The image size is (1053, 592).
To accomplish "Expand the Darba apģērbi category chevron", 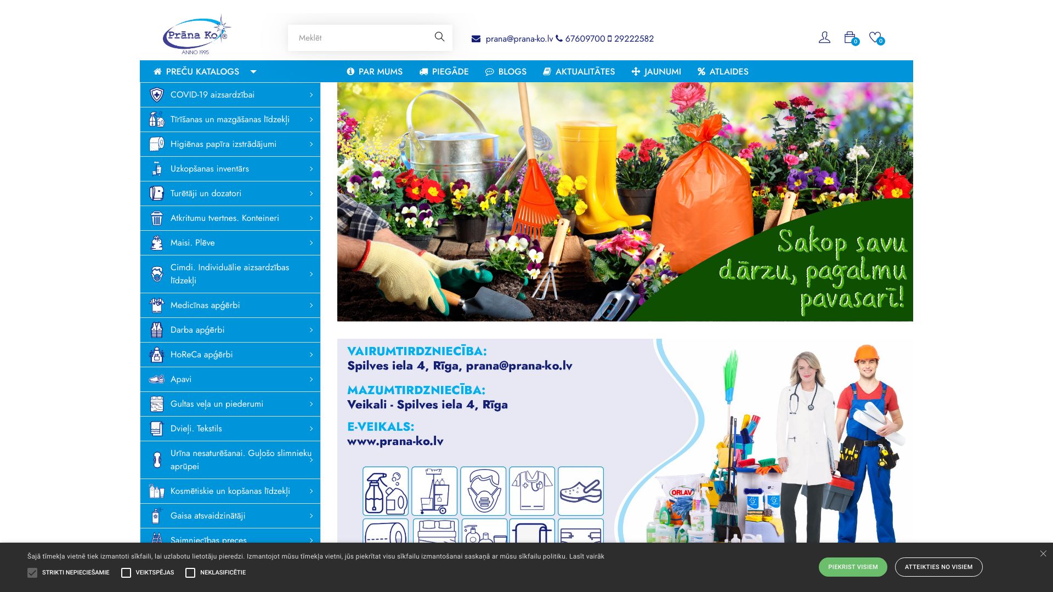I will pyautogui.click(x=311, y=330).
